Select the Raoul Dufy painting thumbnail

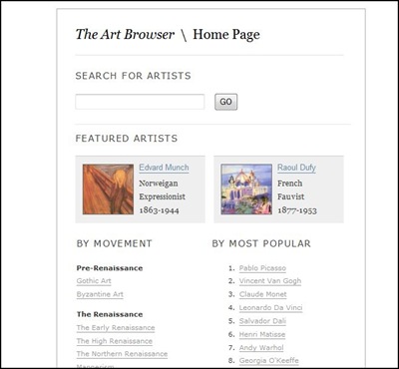point(246,189)
